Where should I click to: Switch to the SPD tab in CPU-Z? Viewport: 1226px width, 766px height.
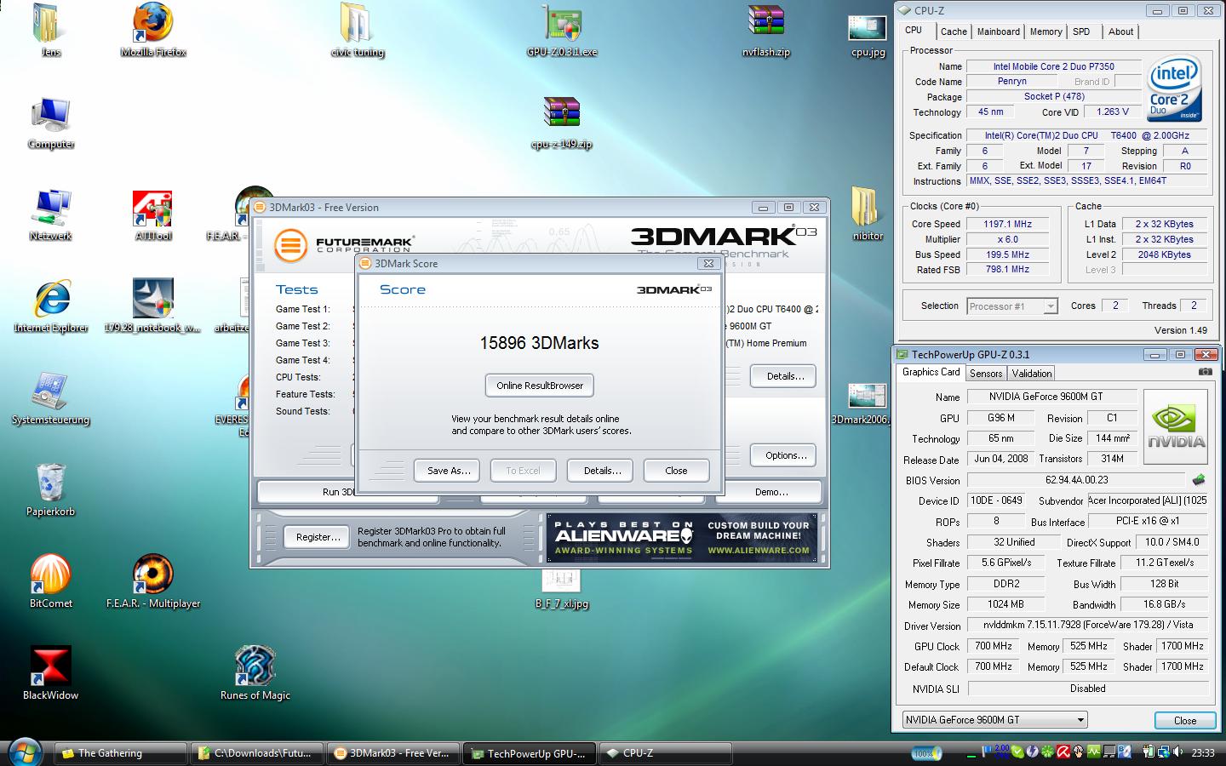pos(1081,31)
